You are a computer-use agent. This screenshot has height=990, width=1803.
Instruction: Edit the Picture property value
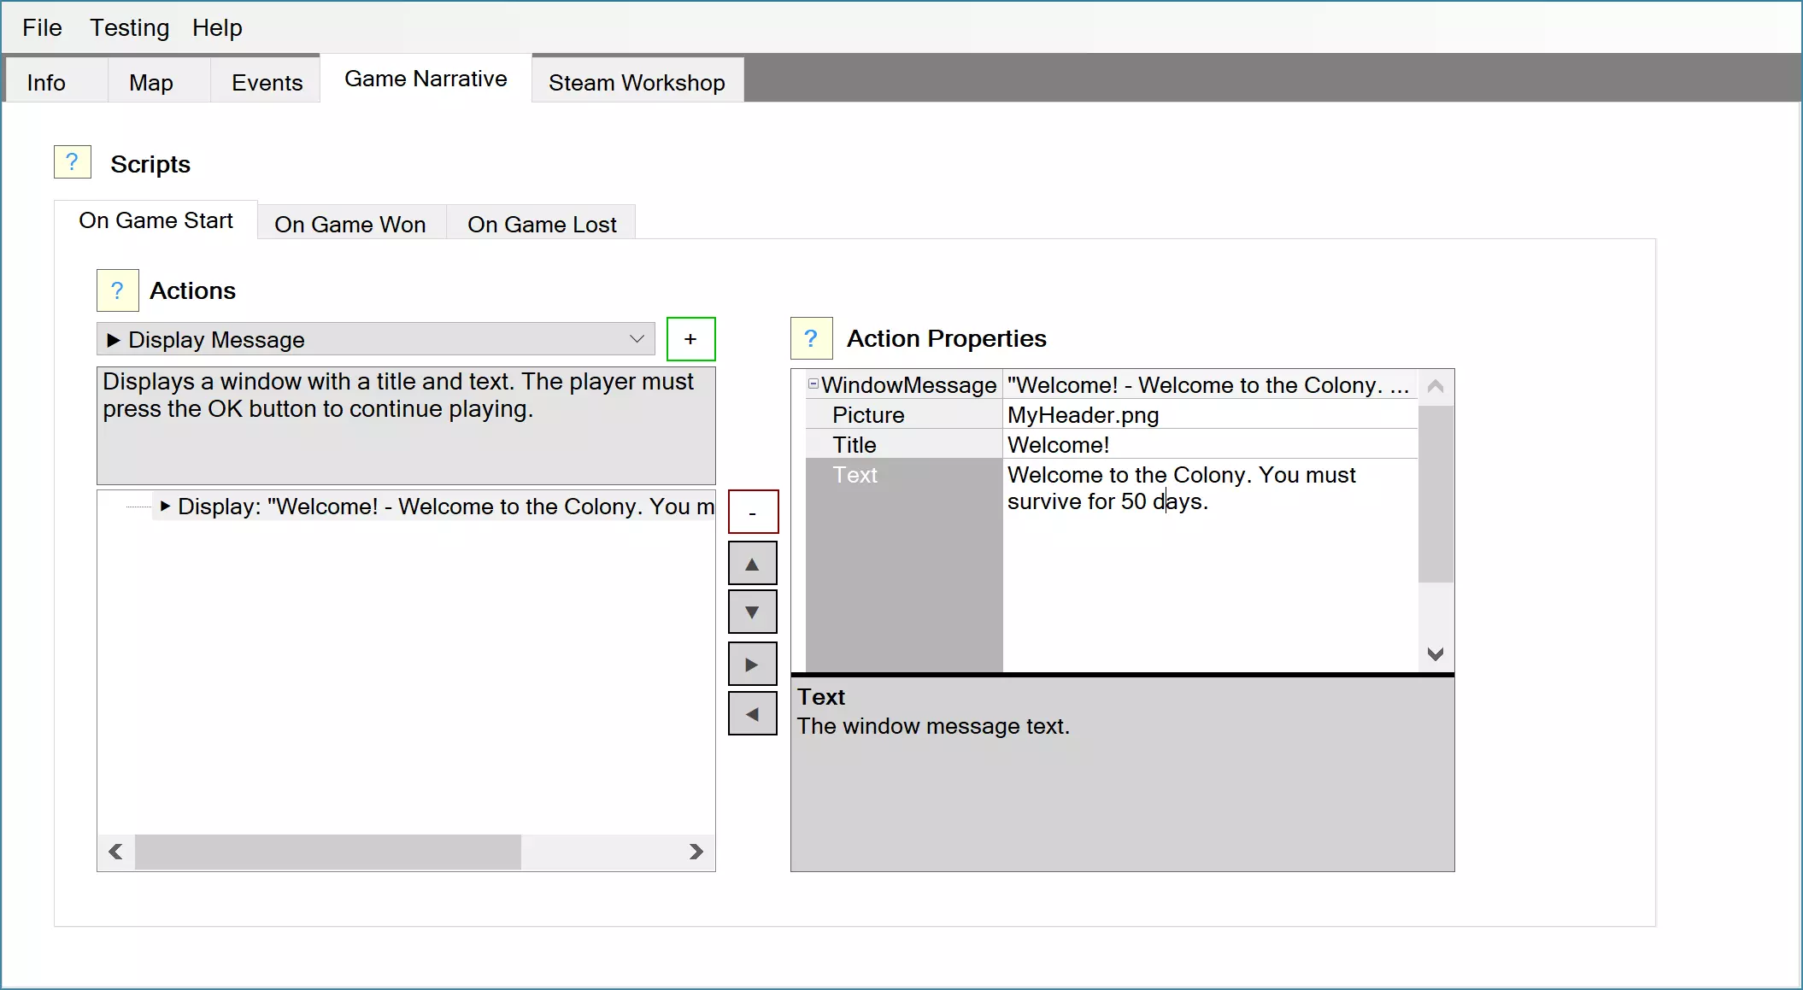pyautogui.click(x=1209, y=415)
